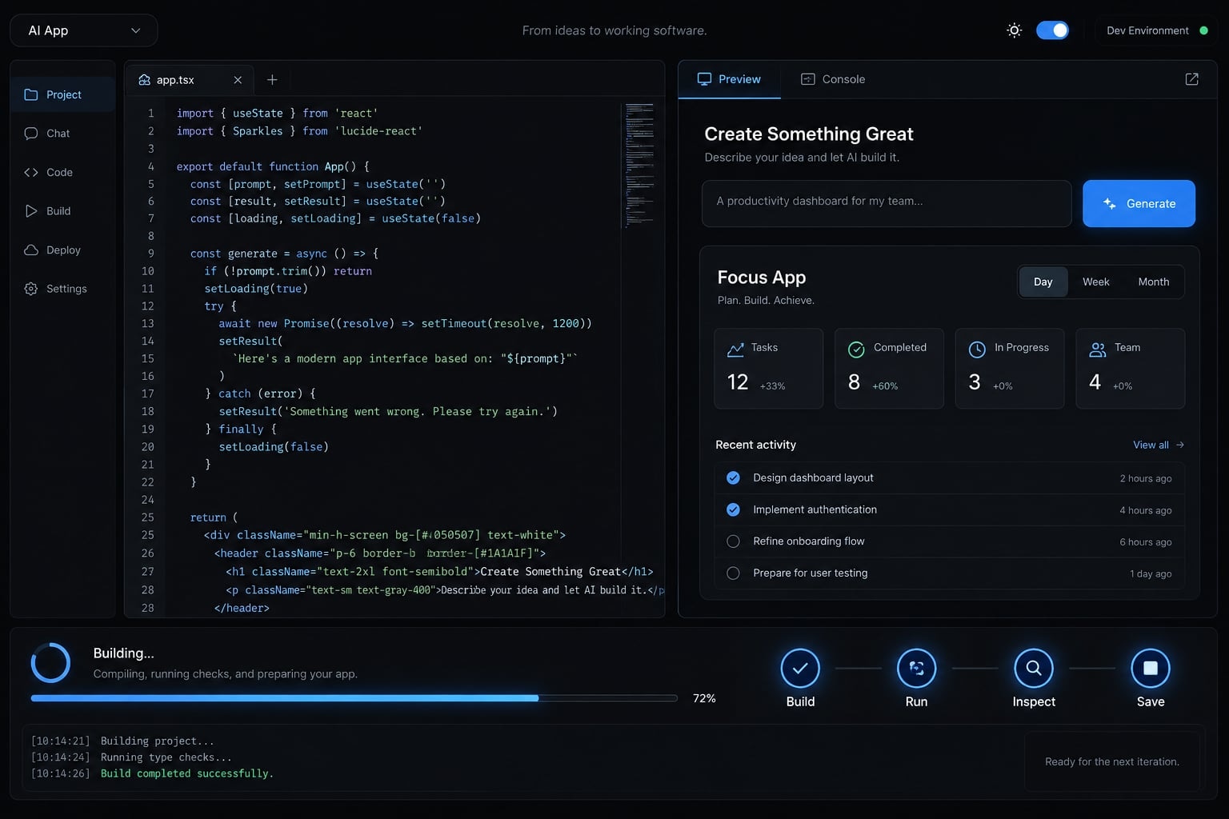1229x819 pixels.
Task: Click the code minimap thumbnail
Action: tap(639, 164)
